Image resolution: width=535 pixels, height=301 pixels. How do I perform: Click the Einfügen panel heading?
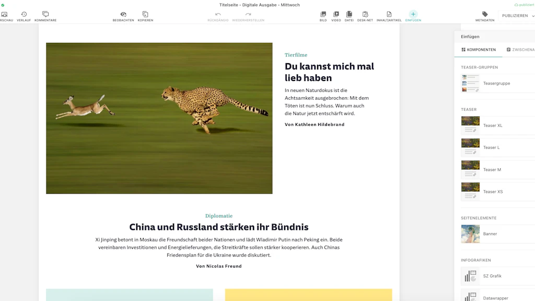click(470, 37)
